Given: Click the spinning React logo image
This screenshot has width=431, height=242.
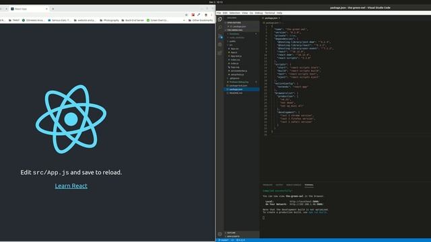Looking at the screenshot, I should pyautogui.click(x=71, y=119).
